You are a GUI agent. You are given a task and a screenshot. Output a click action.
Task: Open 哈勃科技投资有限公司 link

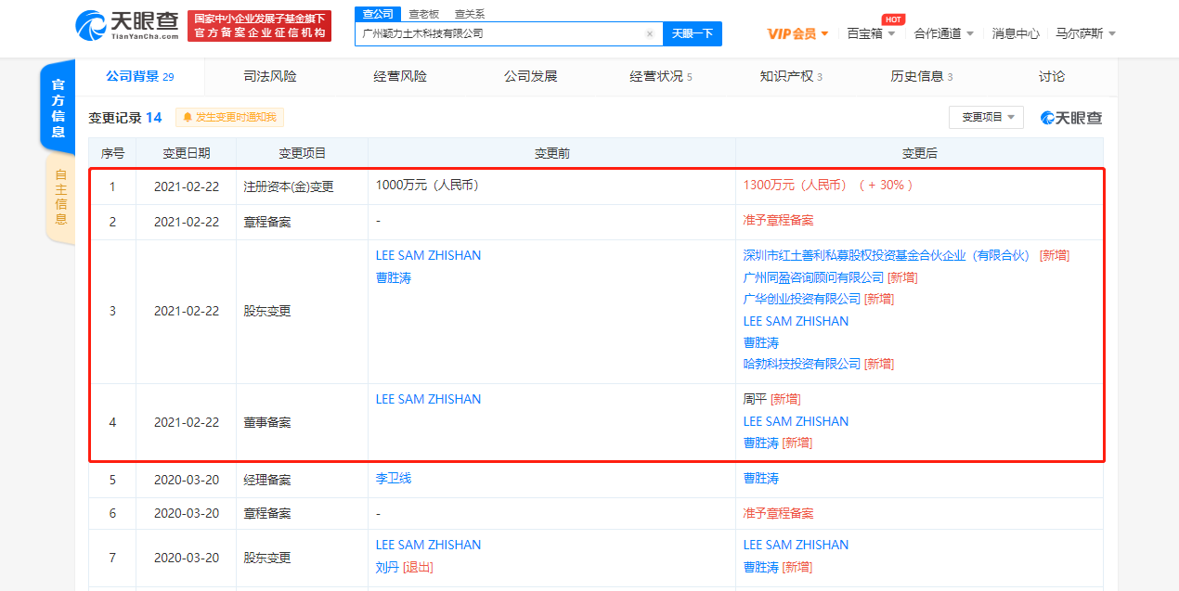pyautogui.click(x=802, y=364)
